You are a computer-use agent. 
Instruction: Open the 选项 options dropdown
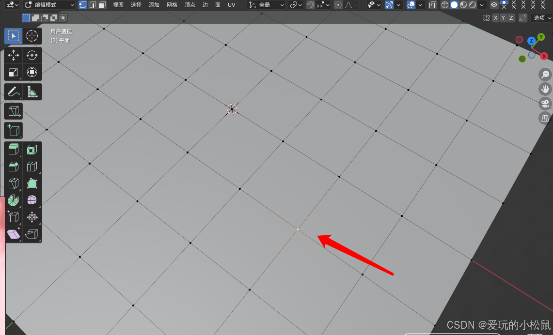542,18
